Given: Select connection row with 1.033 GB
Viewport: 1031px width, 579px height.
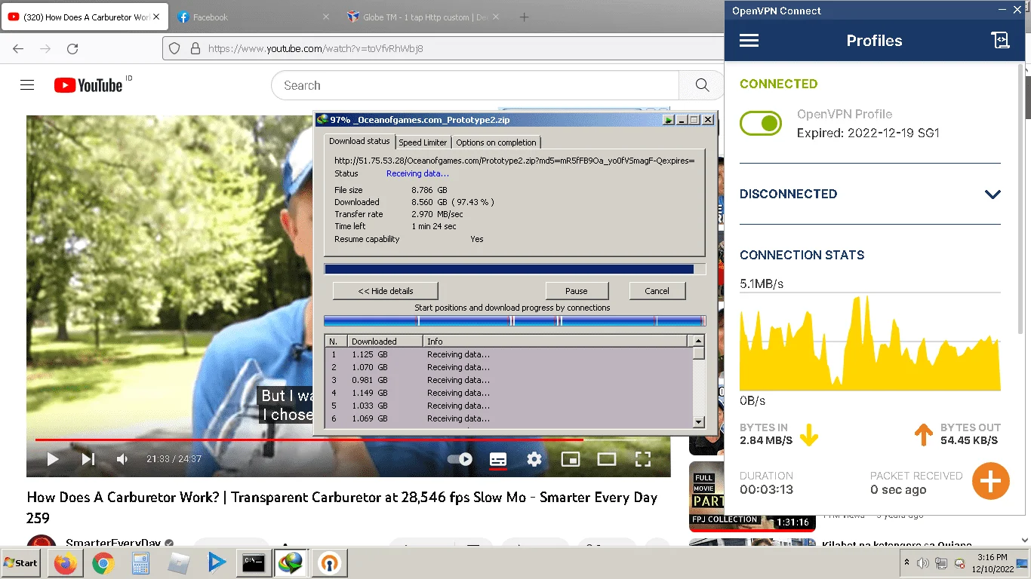Looking at the screenshot, I should point(509,406).
